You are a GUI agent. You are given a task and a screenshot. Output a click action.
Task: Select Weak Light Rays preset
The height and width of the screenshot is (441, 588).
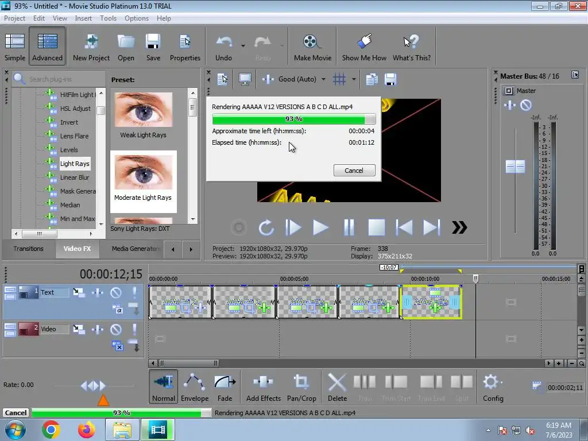pyautogui.click(x=143, y=115)
